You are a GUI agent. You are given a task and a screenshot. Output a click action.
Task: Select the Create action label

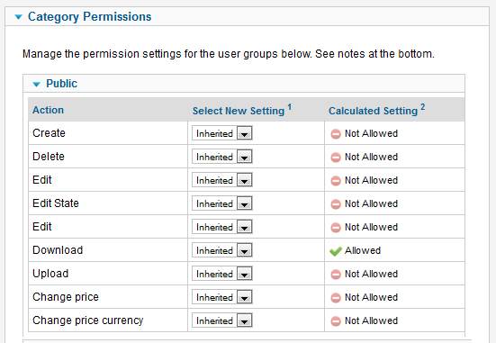pyautogui.click(x=49, y=133)
